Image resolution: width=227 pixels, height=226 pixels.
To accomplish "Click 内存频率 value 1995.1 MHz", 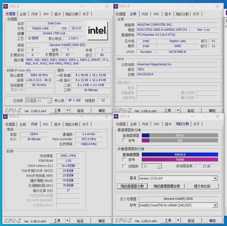I will coord(68,156).
